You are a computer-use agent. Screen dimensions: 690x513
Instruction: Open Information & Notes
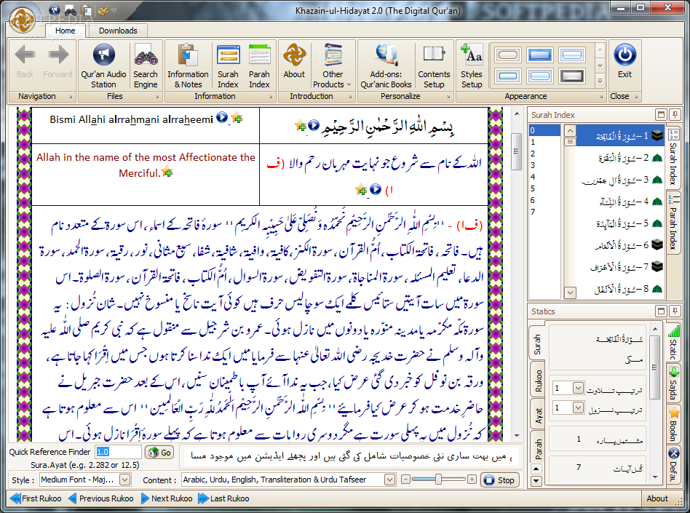[188, 66]
